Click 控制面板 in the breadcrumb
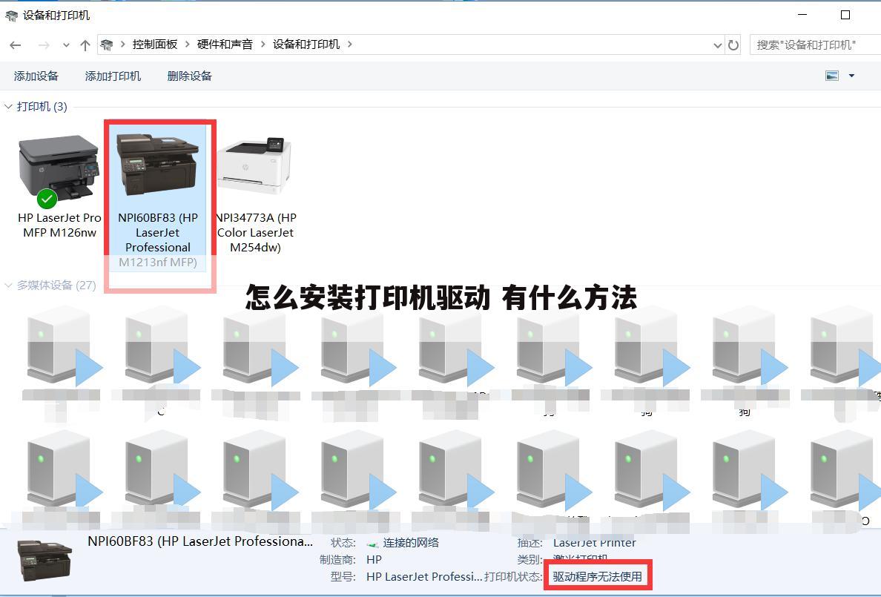Screen dimensions: 881x597 click(154, 44)
